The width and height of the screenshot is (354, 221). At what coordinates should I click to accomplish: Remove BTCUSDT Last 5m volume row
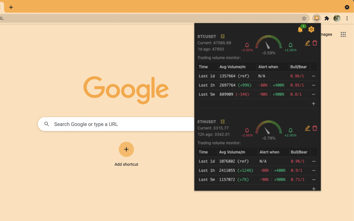(x=314, y=94)
